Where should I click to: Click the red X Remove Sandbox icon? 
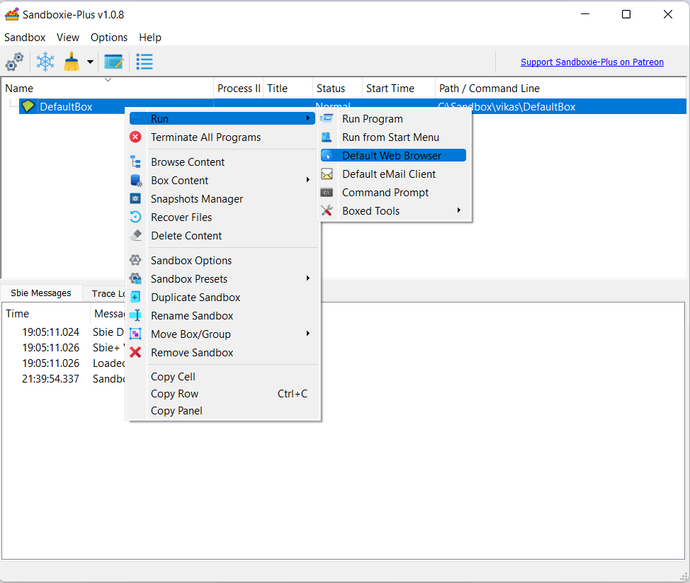[135, 353]
